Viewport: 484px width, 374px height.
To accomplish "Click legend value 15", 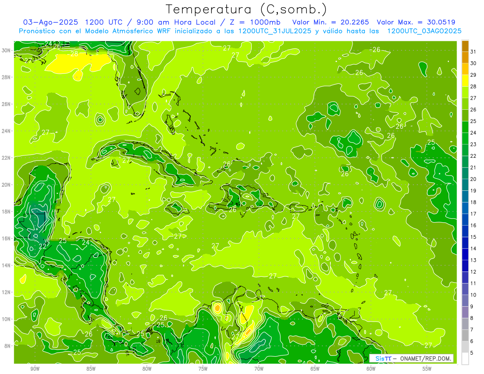I will (x=474, y=237).
